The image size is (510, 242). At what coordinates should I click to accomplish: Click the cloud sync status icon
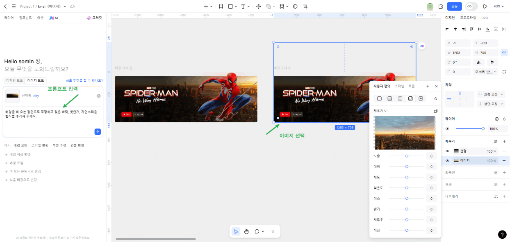(x=73, y=7)
